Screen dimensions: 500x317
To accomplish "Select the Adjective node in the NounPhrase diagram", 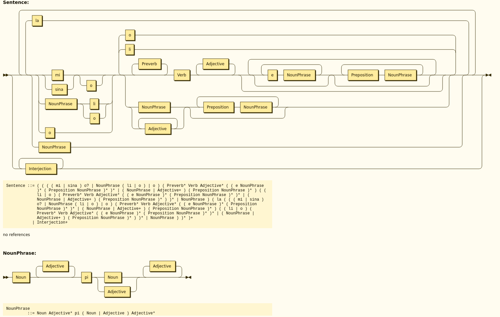I will [x=55, y=266].
